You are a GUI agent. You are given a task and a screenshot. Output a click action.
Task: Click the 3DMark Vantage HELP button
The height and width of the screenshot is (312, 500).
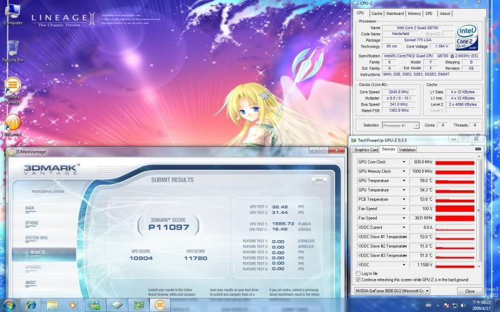point(319,180)
